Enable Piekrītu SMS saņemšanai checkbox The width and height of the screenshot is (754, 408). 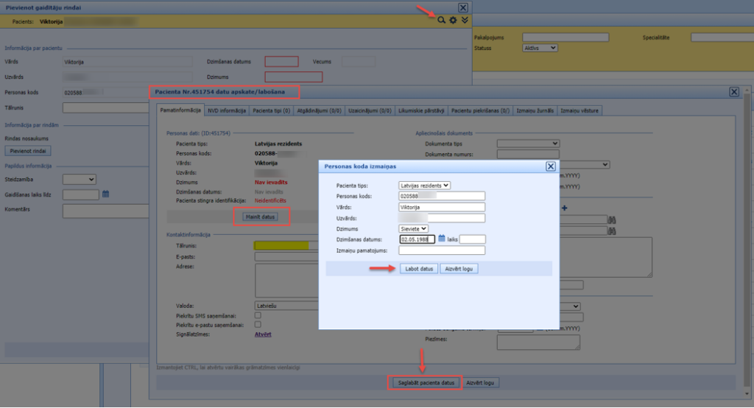[258, 315]
